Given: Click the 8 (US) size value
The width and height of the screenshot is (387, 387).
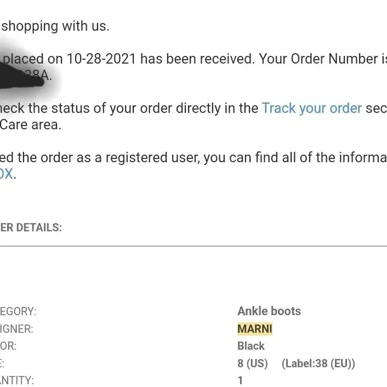Looking at the screenshot, I should pos(253,363).
